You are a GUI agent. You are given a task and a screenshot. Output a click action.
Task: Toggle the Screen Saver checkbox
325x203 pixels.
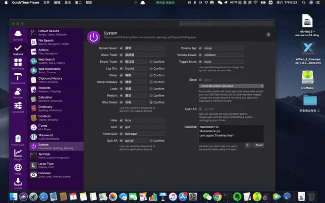tap(121, 48)
